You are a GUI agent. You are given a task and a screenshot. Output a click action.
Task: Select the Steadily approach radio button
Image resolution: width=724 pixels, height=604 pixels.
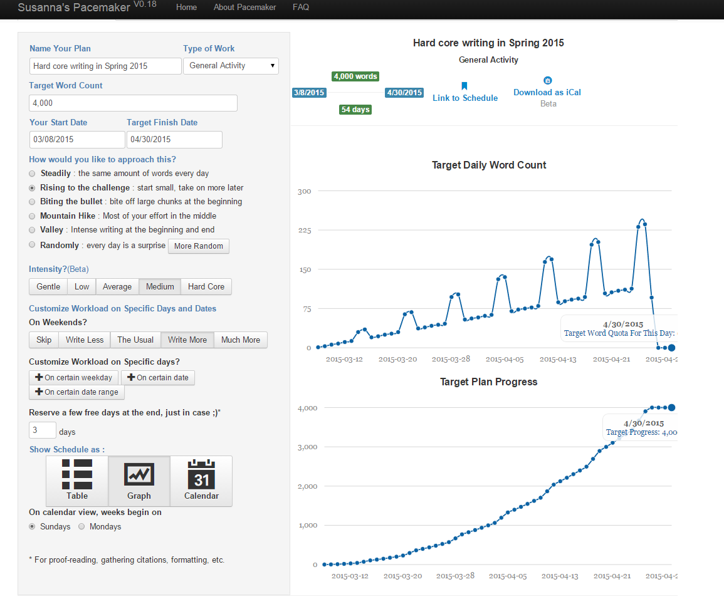click(32, 174)
